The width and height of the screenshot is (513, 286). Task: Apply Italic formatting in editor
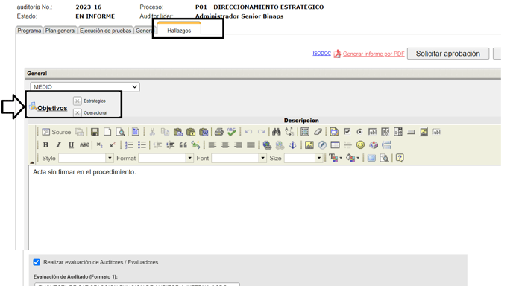click(x=59, y=144)
